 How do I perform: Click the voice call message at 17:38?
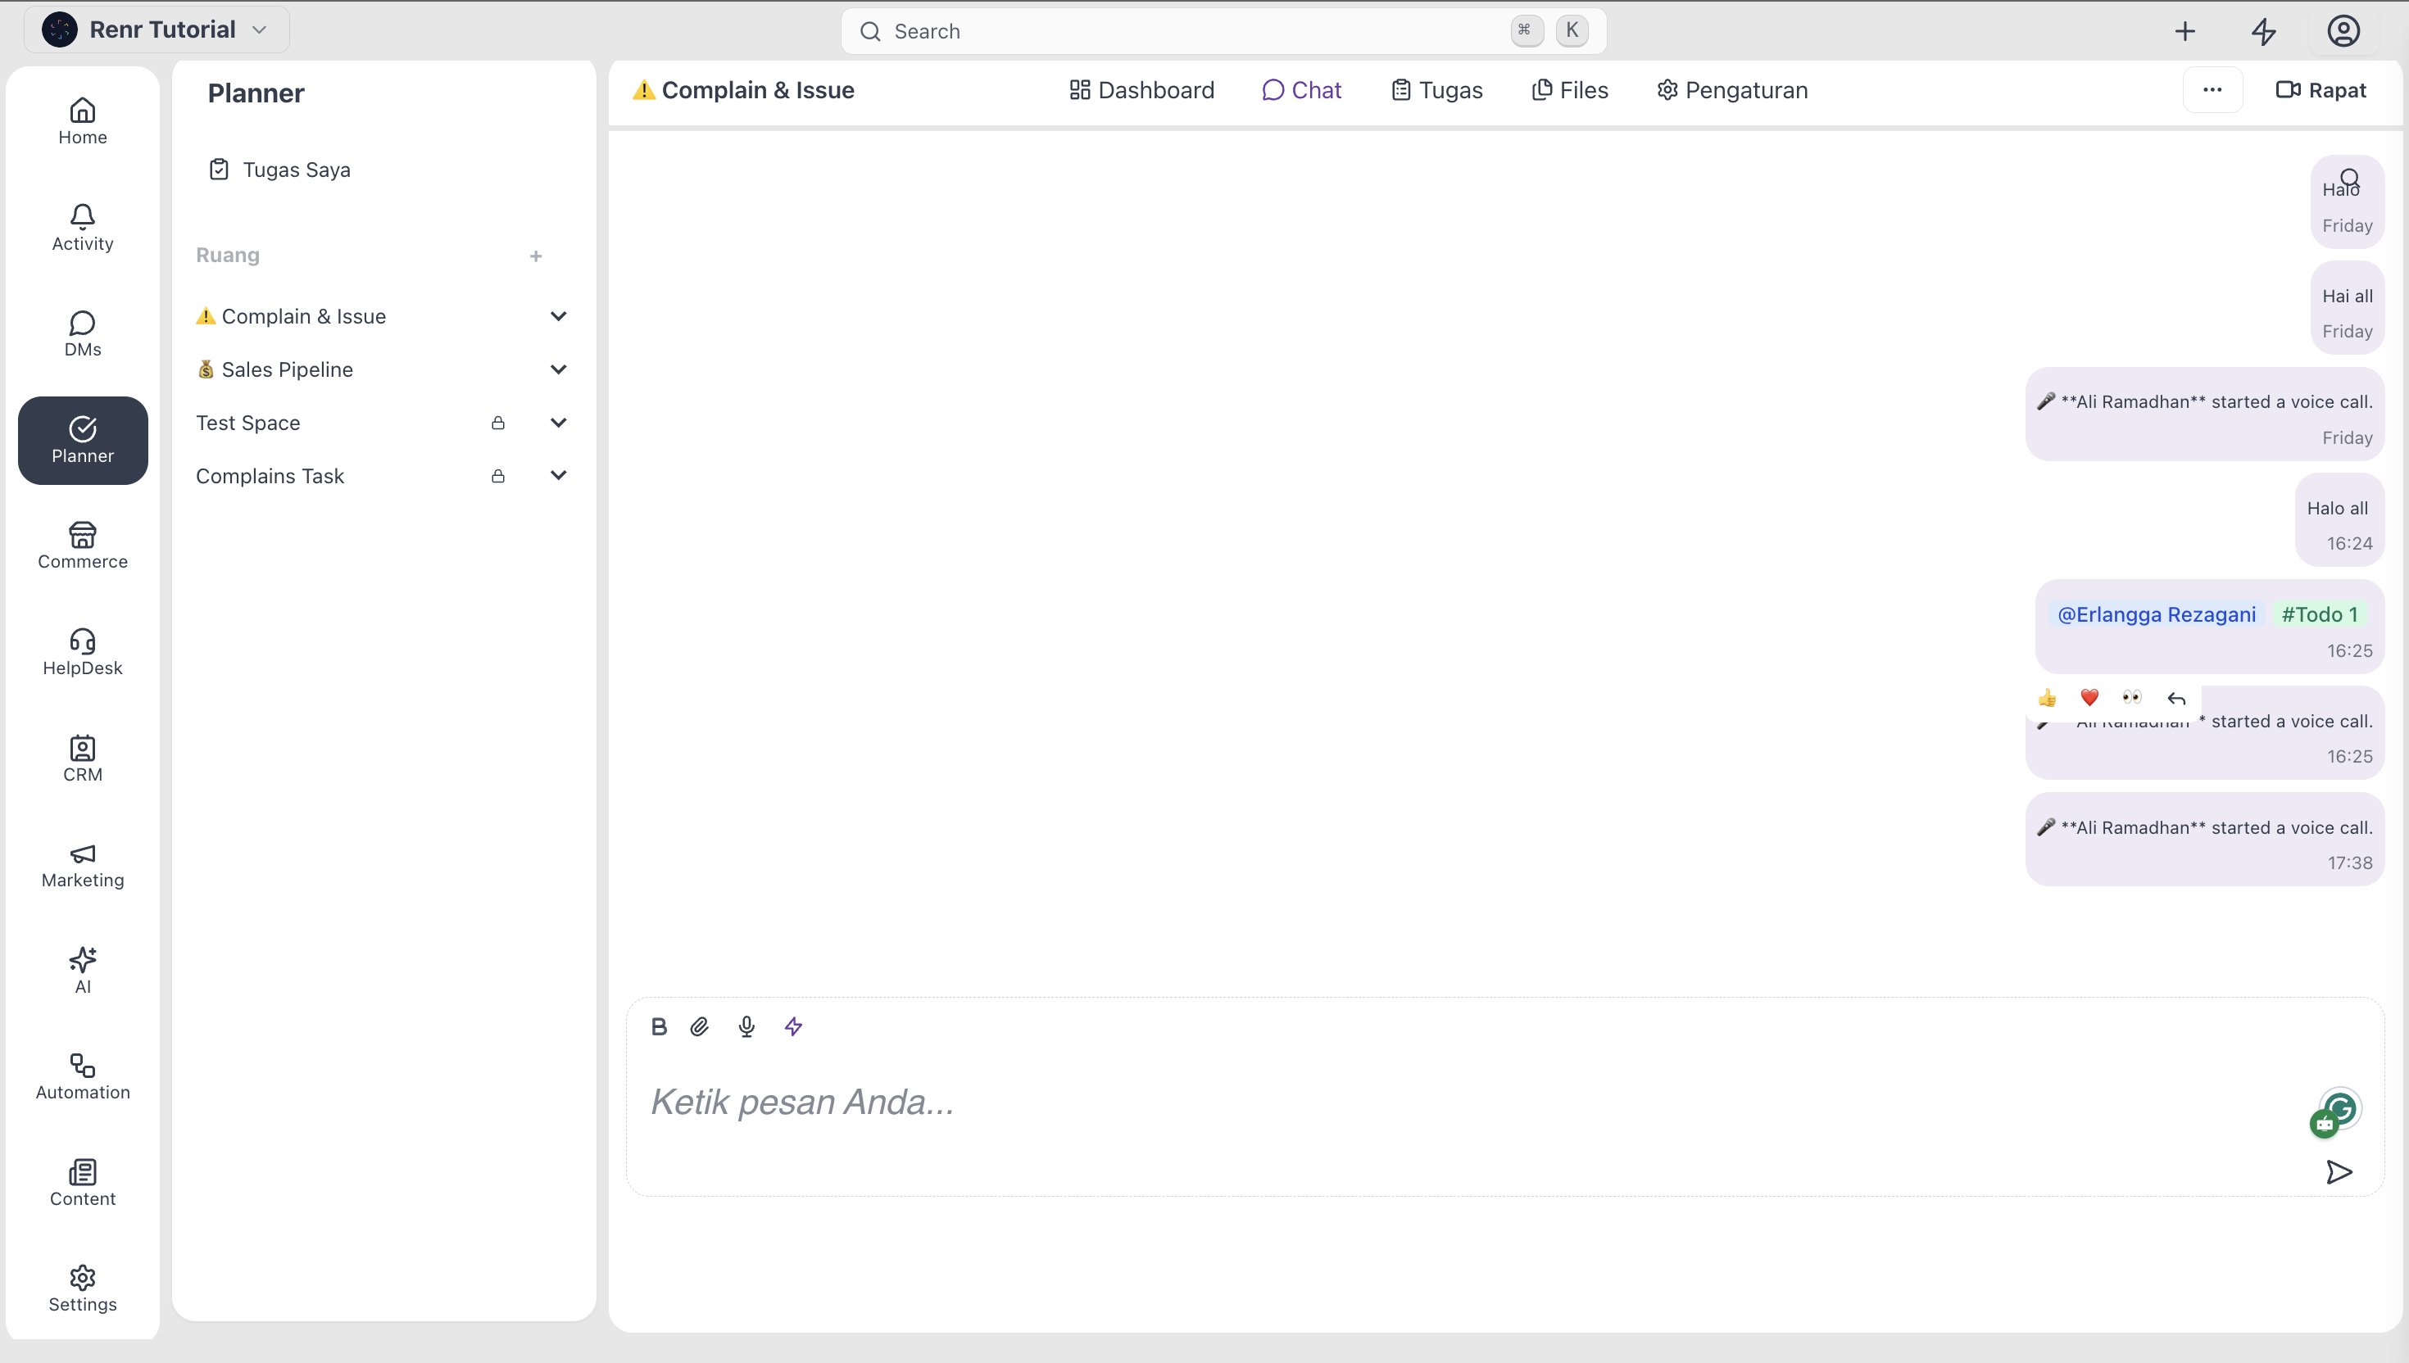(x=2204, y=840)
